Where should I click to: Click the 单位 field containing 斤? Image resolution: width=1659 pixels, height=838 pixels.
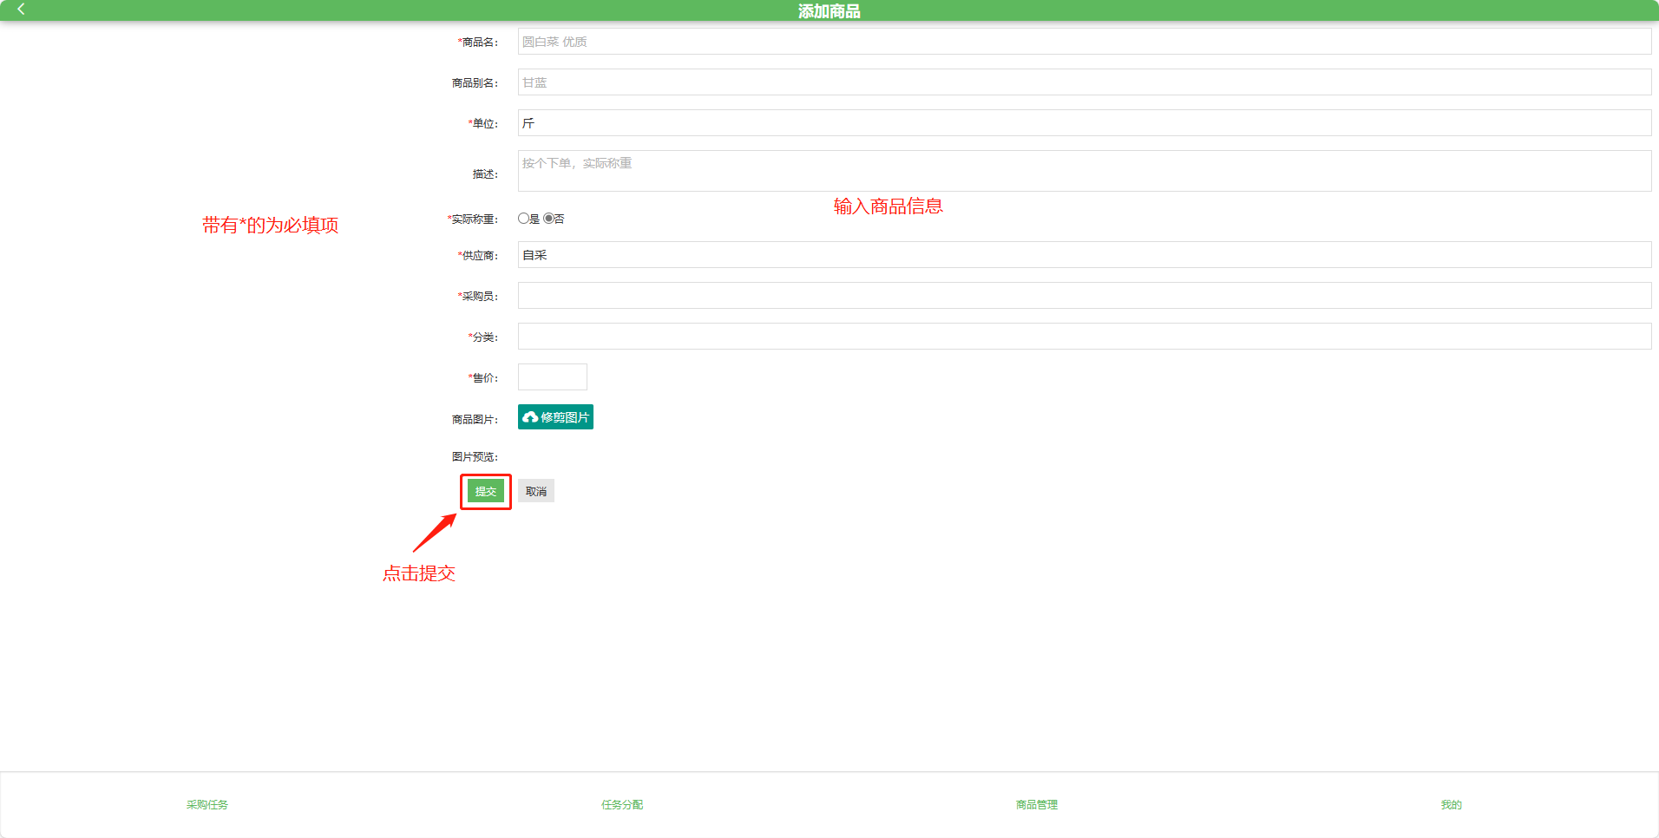click(x=1084, y=123)
